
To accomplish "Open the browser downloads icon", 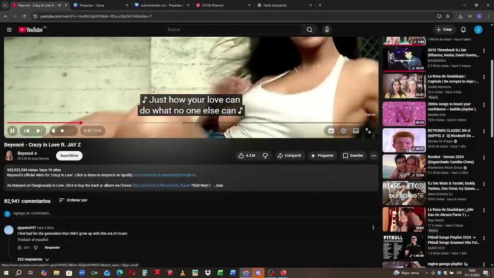I will point(460,16).
